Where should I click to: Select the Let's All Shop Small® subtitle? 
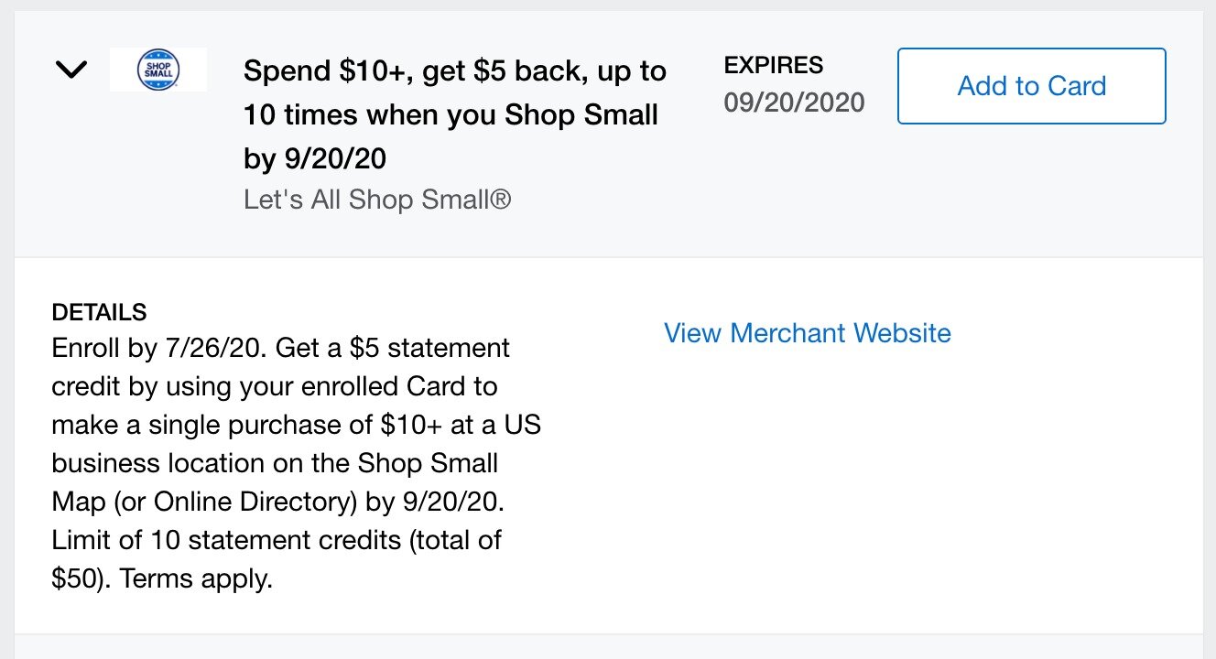click(x=377, y=200)
